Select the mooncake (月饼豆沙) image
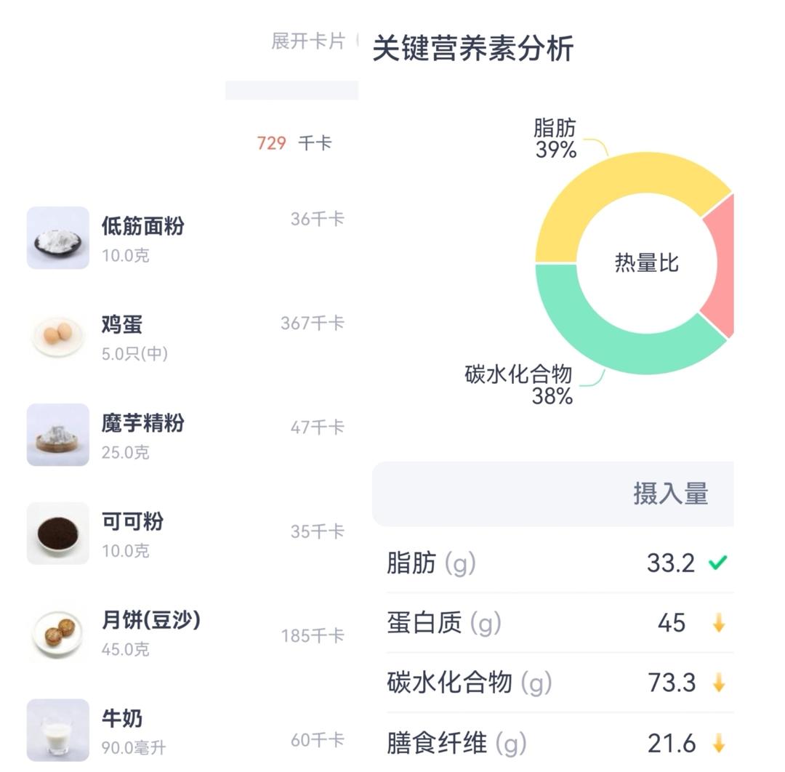This screenshot has height=772, width=785. coord(58,632)
